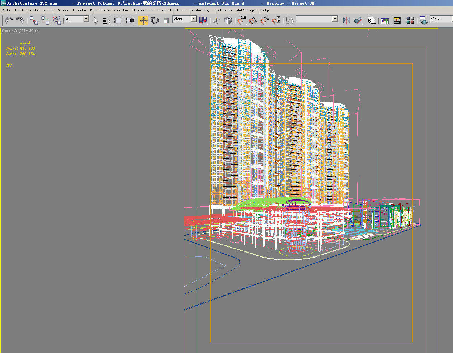Open the reactor menu
Screen dimensions: 453x353
[x=121, y=10]
